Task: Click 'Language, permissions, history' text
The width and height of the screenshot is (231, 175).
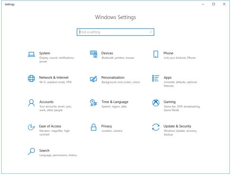Action: coord(58,155)
